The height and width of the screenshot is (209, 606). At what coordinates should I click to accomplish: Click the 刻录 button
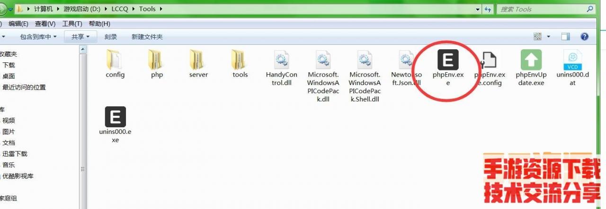[x=111, y=36]
